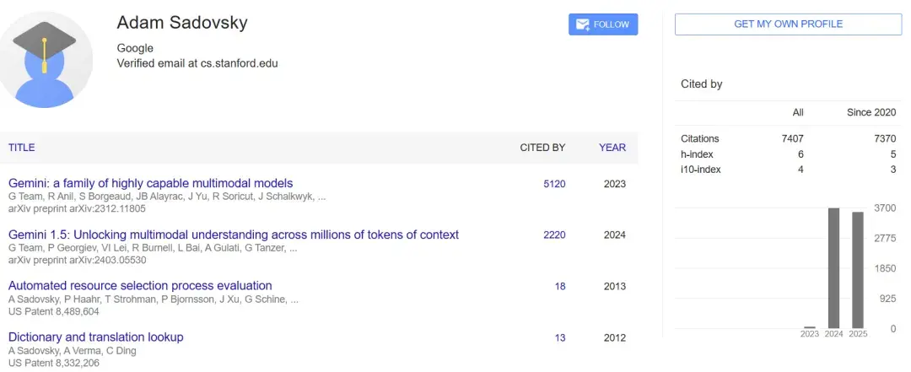Open the Gemini 1.5 paper link

pos(234,235)
